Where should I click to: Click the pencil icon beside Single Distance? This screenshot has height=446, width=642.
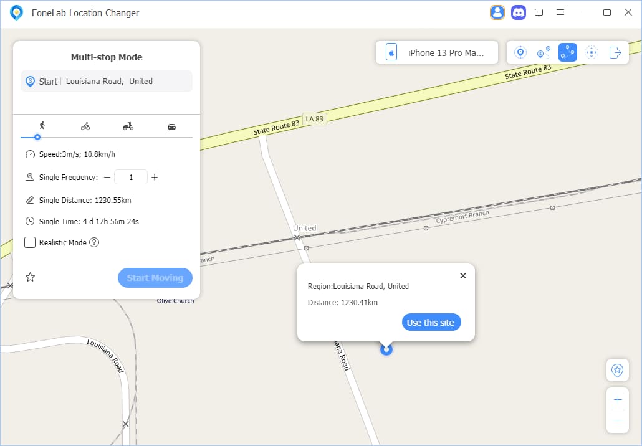coord(30,200)
